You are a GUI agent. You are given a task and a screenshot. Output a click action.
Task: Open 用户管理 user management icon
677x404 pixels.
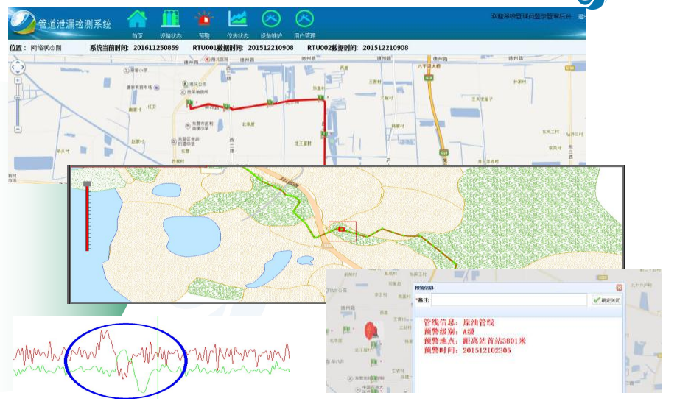[x=304, y=19]
